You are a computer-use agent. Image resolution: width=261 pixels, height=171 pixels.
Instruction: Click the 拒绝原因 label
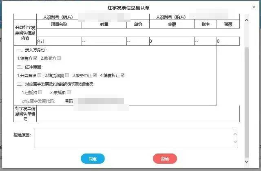[x=22, y=135]
